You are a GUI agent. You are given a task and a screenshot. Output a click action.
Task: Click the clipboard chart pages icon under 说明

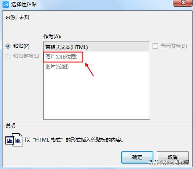[x=14, y=140]
